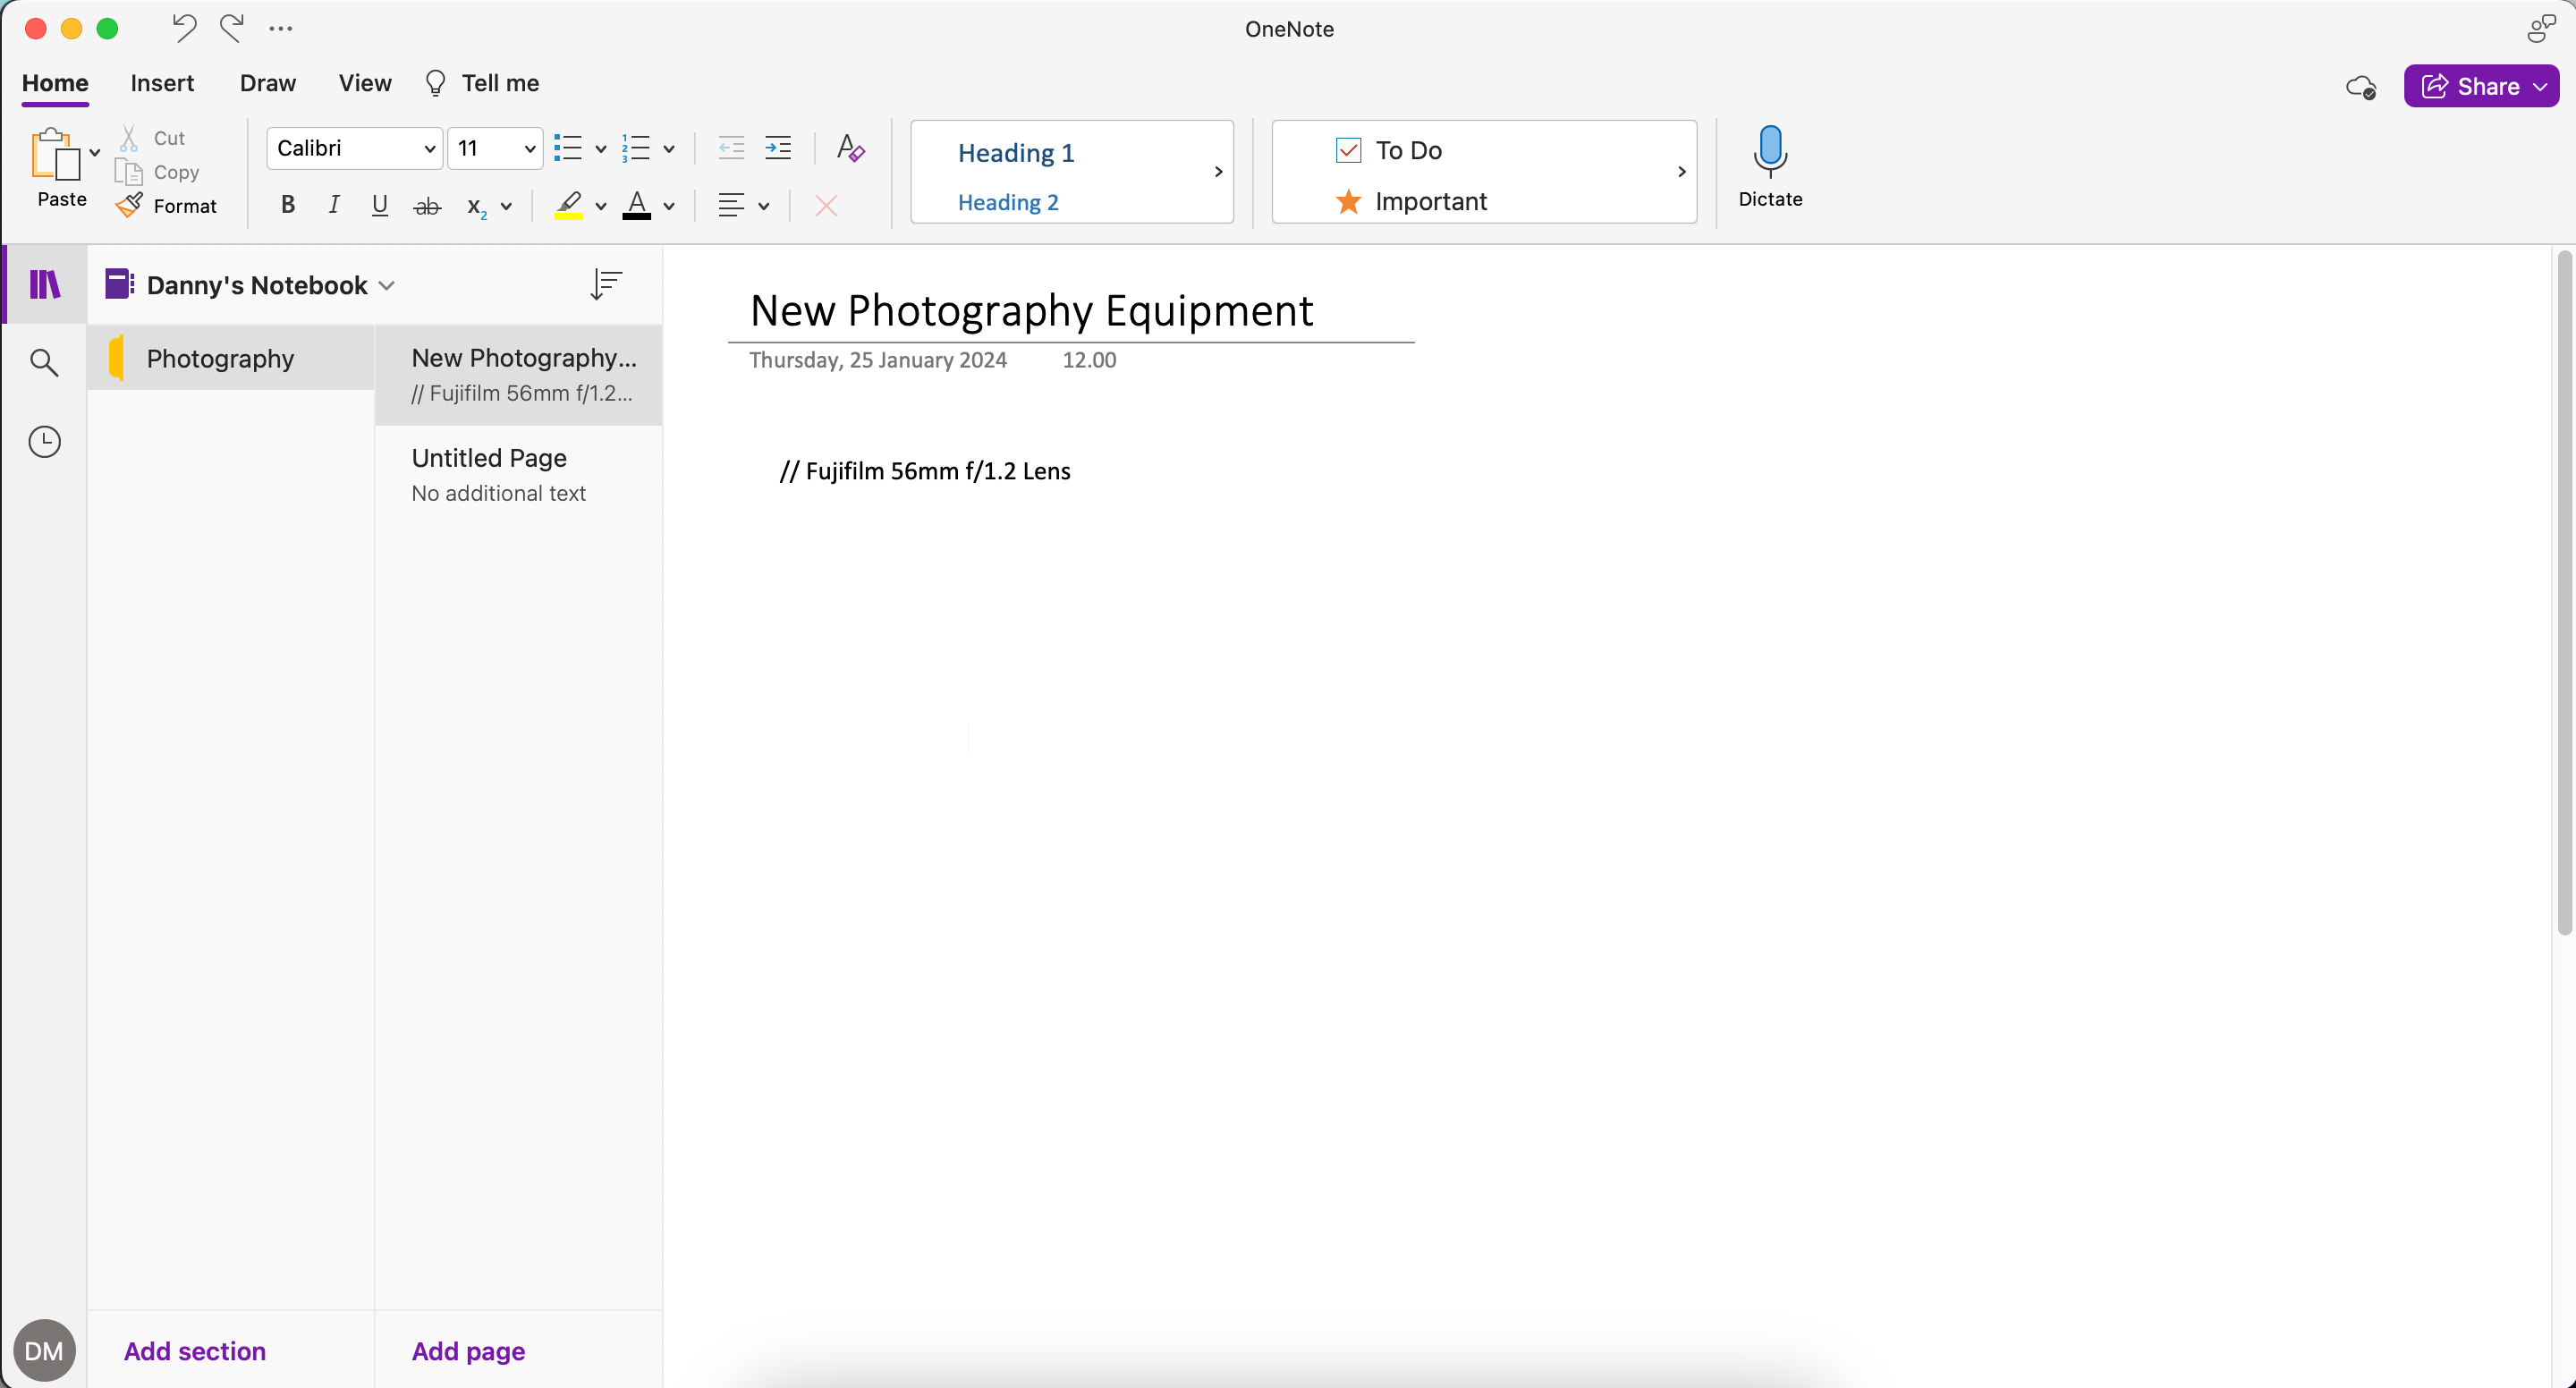The image size is (2576, 1388).
Task: Expand Danny's Notebook switcher
Action: [388, 285]
